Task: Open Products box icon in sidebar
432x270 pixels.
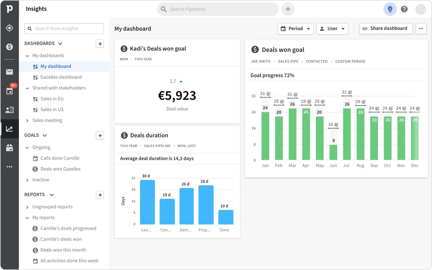Action: point(10,148)
